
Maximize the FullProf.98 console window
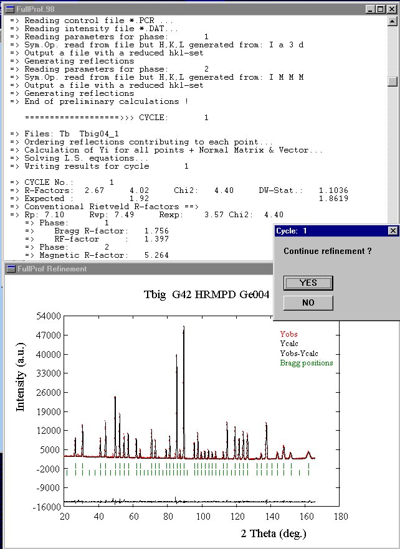pyautogui.click(x=381, y=10)
